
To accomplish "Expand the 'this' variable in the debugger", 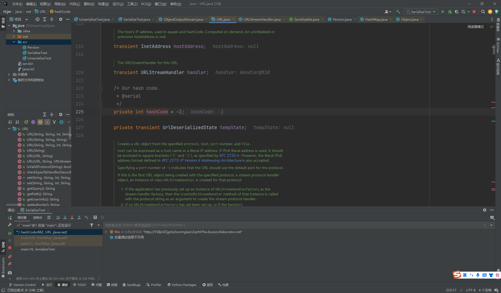I will [x=106, y=232].
